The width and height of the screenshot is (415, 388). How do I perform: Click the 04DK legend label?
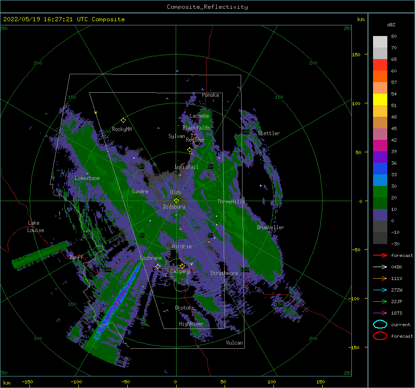click(x=397, y=267)
